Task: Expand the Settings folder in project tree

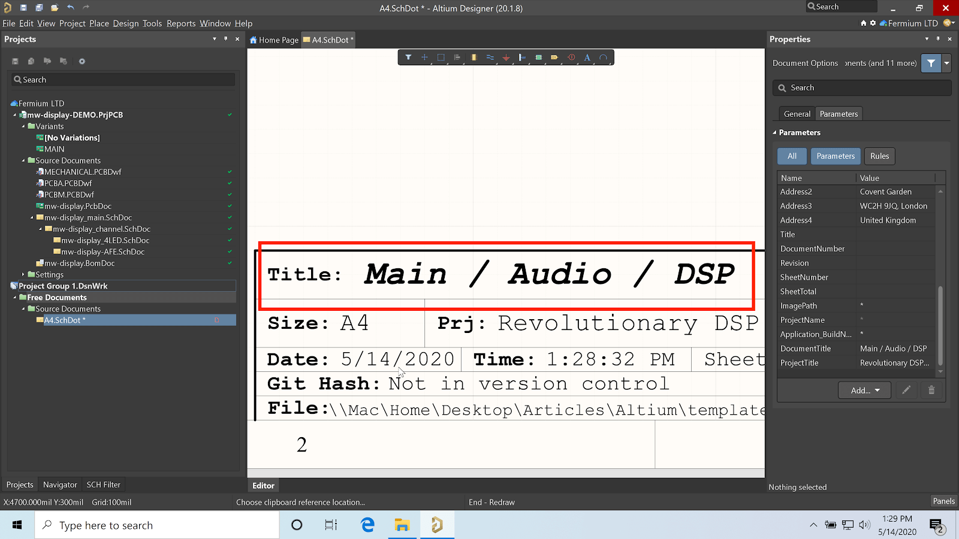Action: coord(23,274)
